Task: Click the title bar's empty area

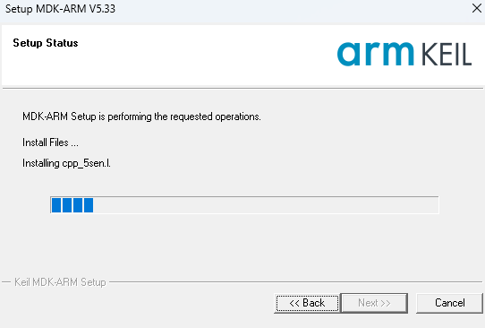Action: point(291,9)
